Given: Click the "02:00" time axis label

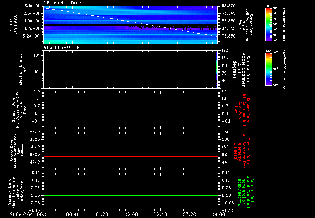Looking at the screenshot, I should point(131,214).
